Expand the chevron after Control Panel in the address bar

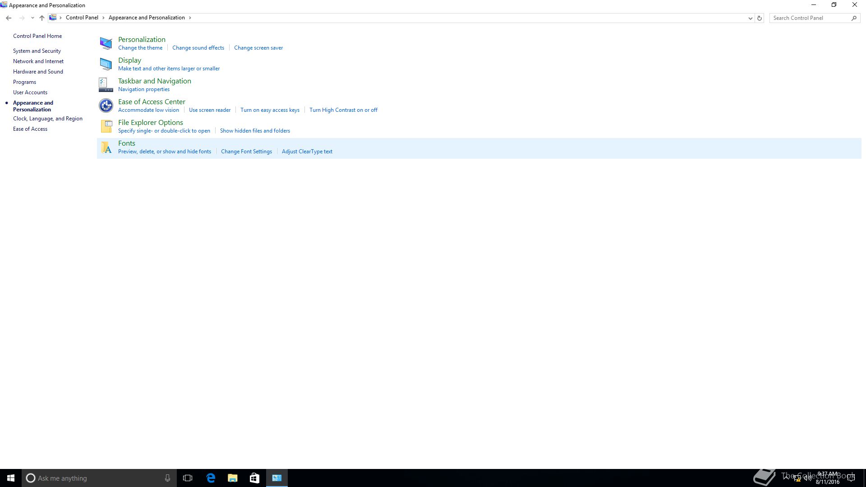[103, 18]
